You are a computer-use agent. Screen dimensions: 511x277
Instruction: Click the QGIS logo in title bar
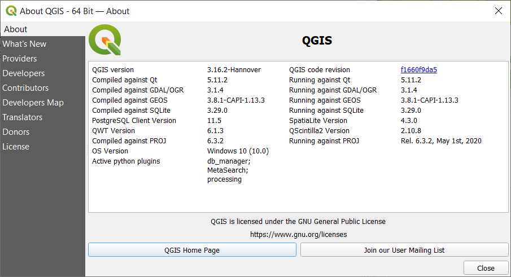point(11,11)
